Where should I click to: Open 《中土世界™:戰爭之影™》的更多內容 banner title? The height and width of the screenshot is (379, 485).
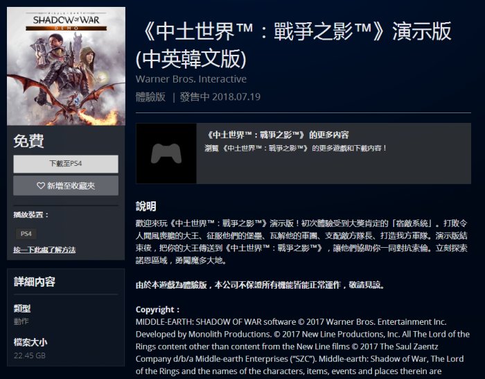pos(278,135)
